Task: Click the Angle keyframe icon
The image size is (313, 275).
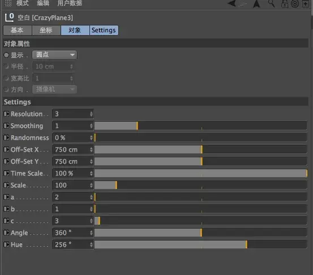Action: (6, 233)
